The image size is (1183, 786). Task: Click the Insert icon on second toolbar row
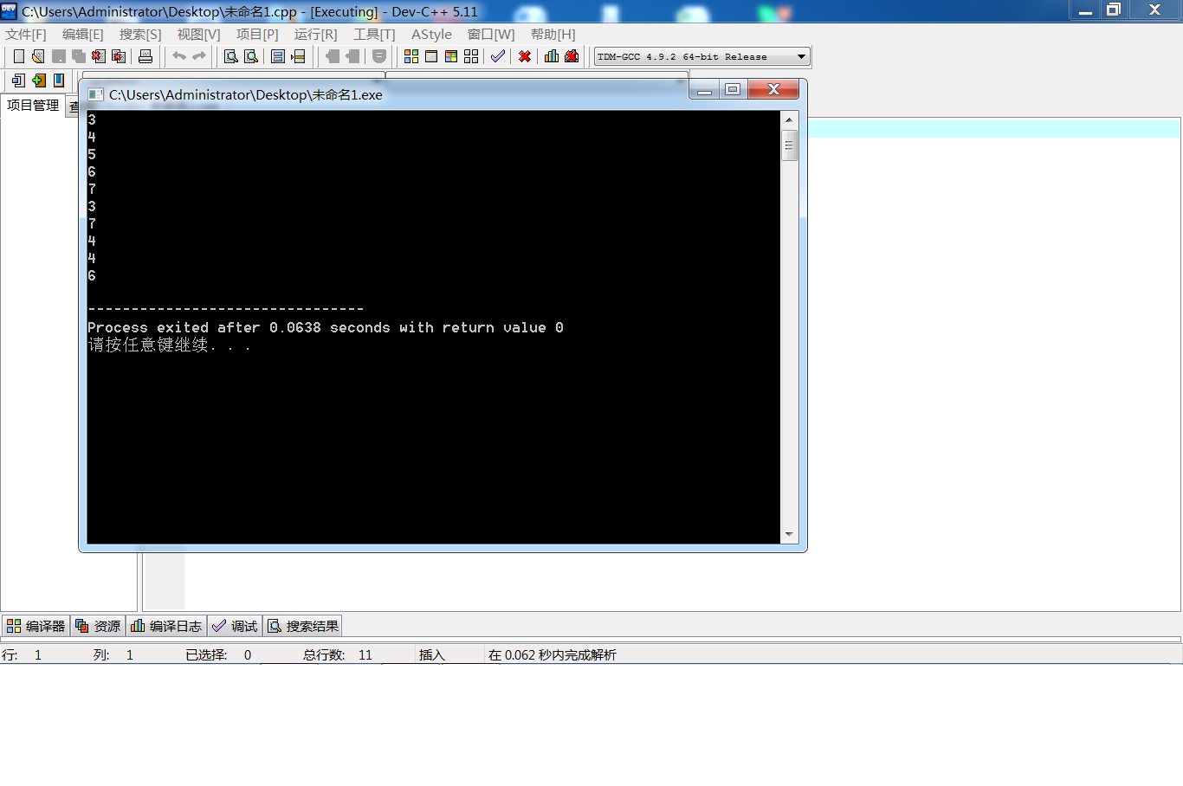18,81
